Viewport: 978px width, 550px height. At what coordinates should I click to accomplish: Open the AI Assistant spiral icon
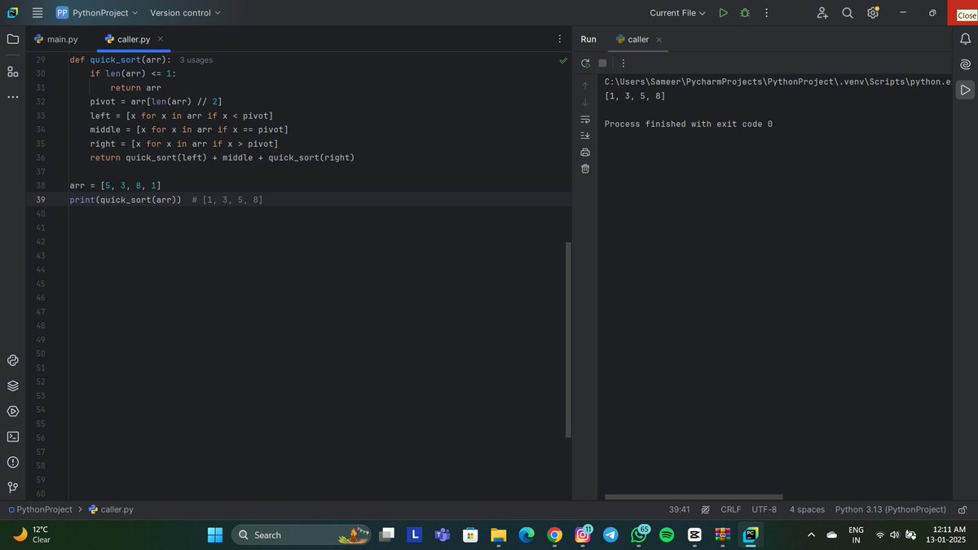pyautogui.click(x=965, y=64)
